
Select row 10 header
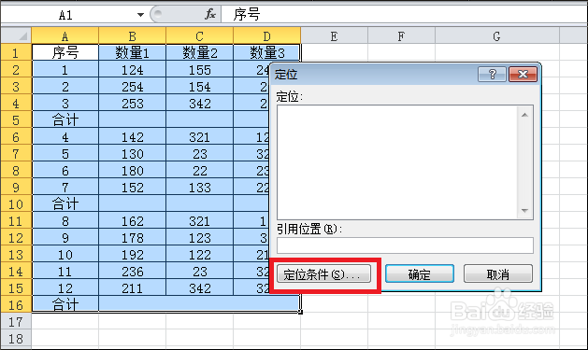(16, 204)
